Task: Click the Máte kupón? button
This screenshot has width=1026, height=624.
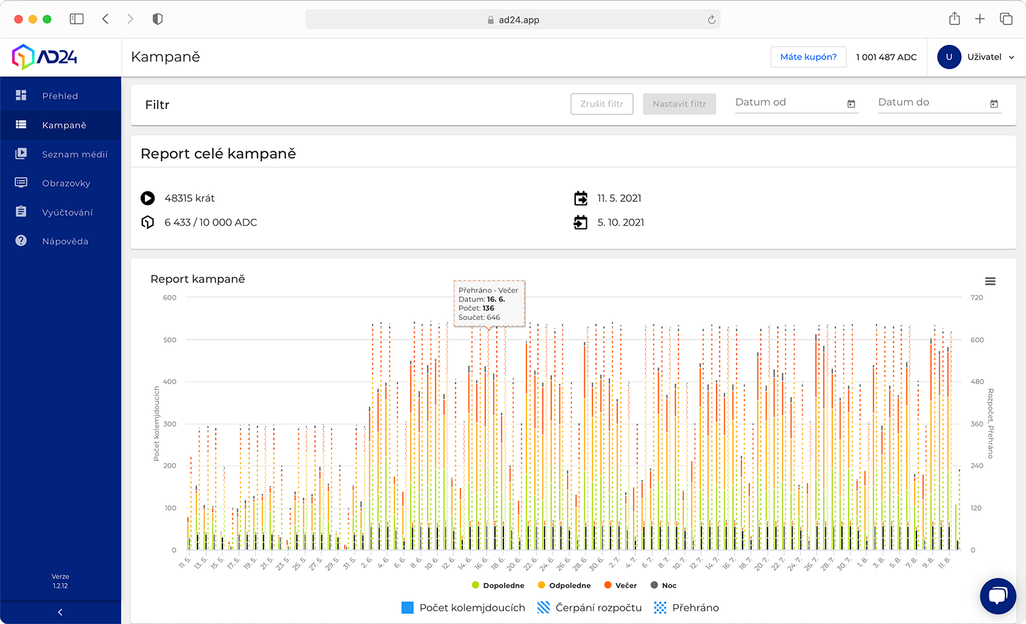Action: pyautogui.click(x=808, y=57)
